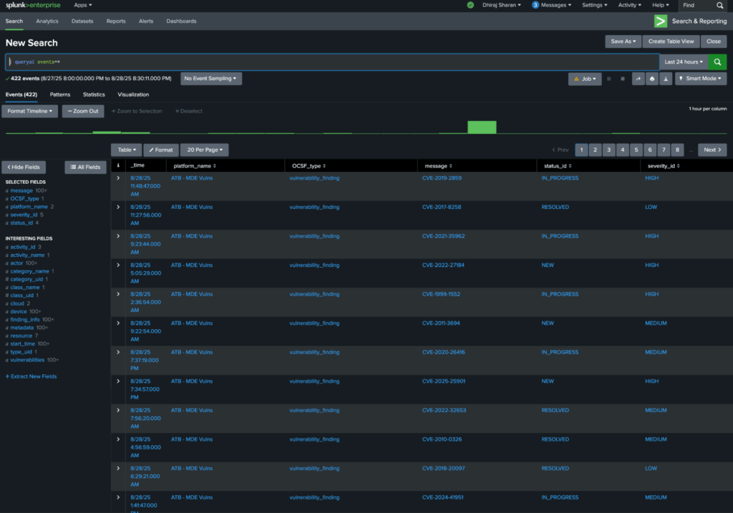Open the Job dropdown
733x513 pixels.
[x=585, y=79]
